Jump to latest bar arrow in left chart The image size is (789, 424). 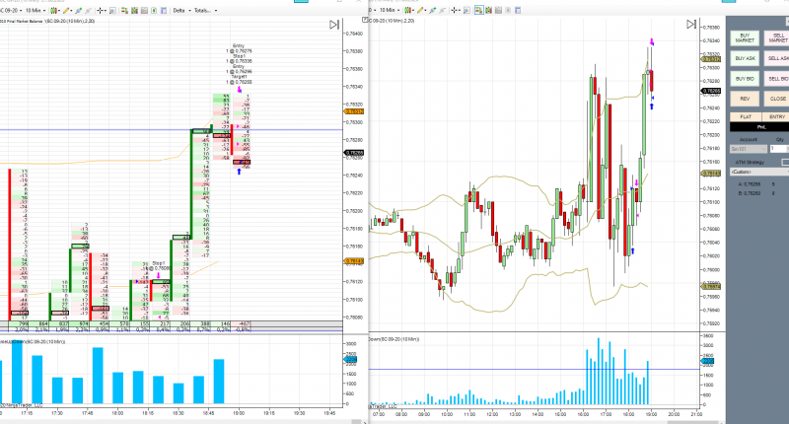(334, 25)
